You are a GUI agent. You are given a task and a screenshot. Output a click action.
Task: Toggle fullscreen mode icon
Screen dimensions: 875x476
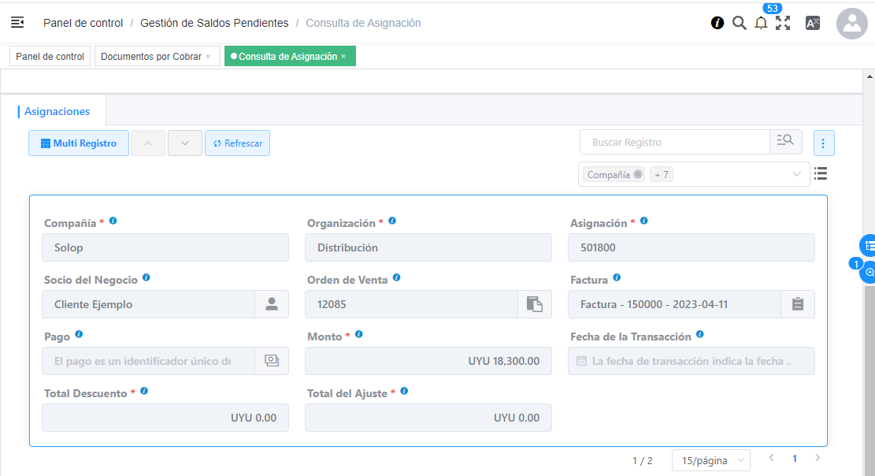(783, 23)
